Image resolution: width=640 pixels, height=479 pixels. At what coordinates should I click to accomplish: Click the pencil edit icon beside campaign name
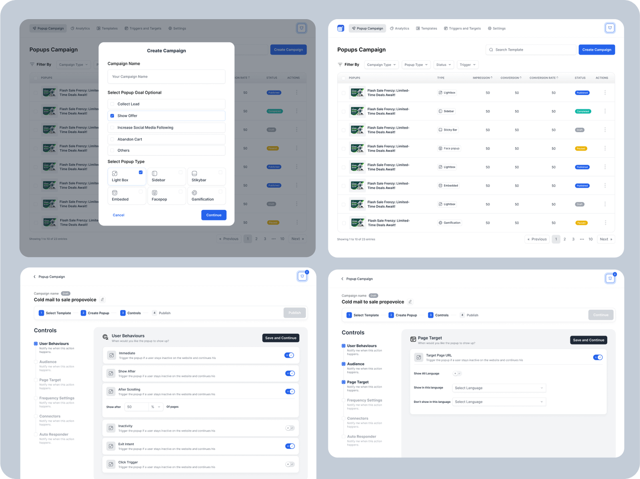(102, 300)
